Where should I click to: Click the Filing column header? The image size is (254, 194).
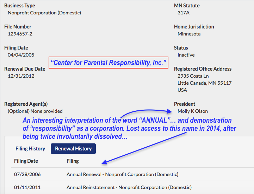[73, 161]
